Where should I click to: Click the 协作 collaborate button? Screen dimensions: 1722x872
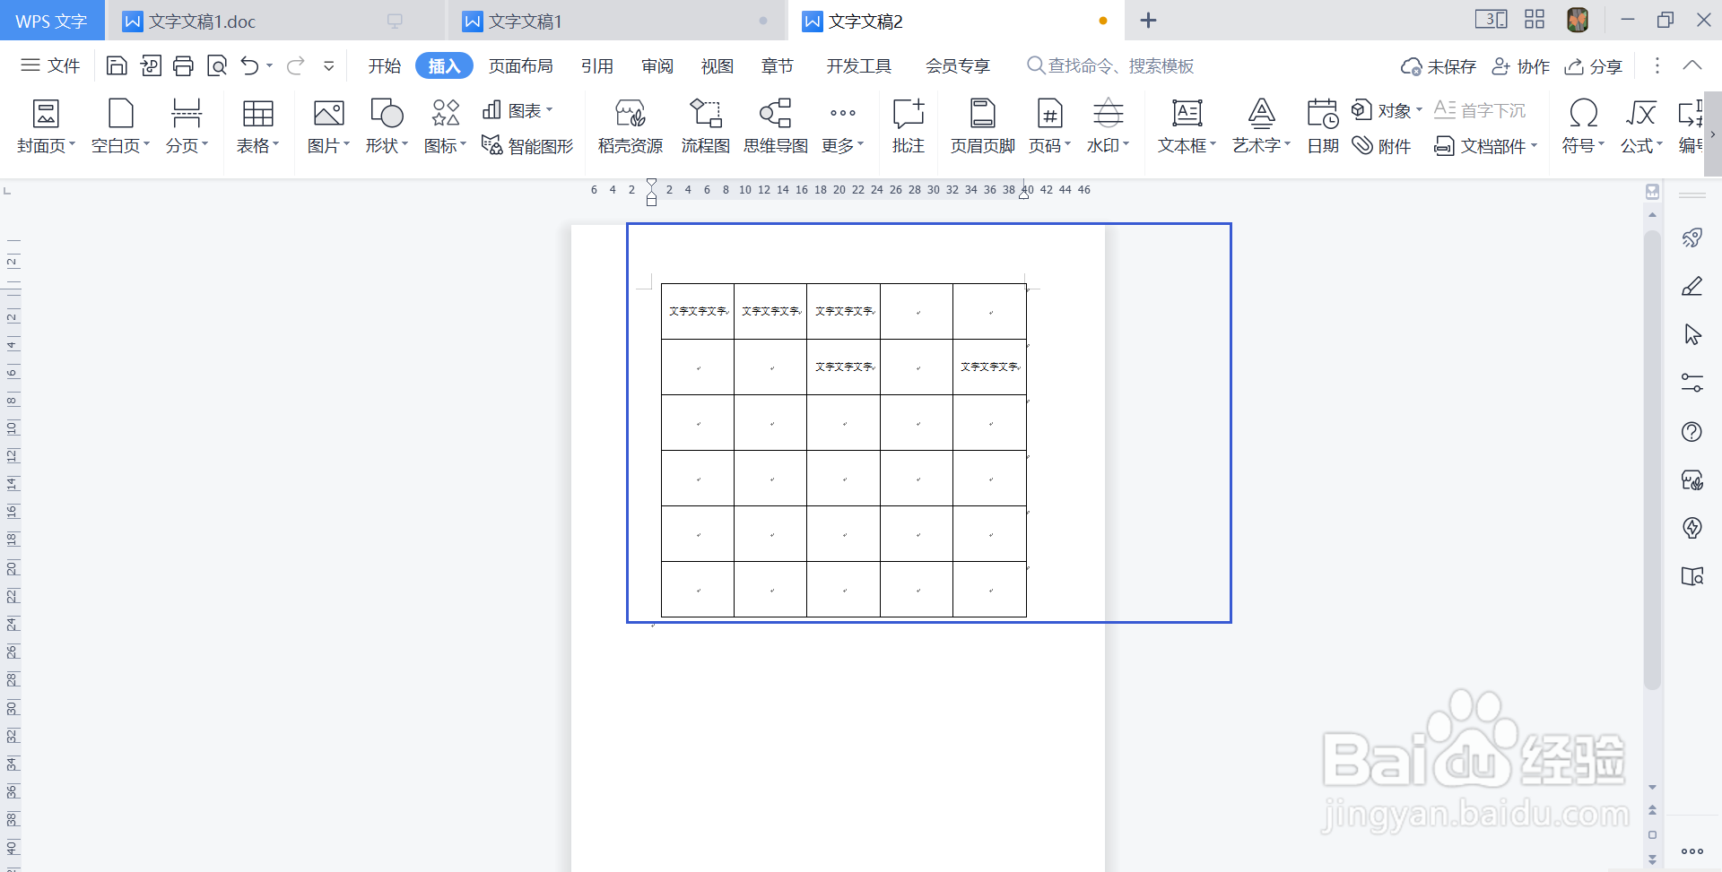pyautogui.click(x=1521, y=66)
